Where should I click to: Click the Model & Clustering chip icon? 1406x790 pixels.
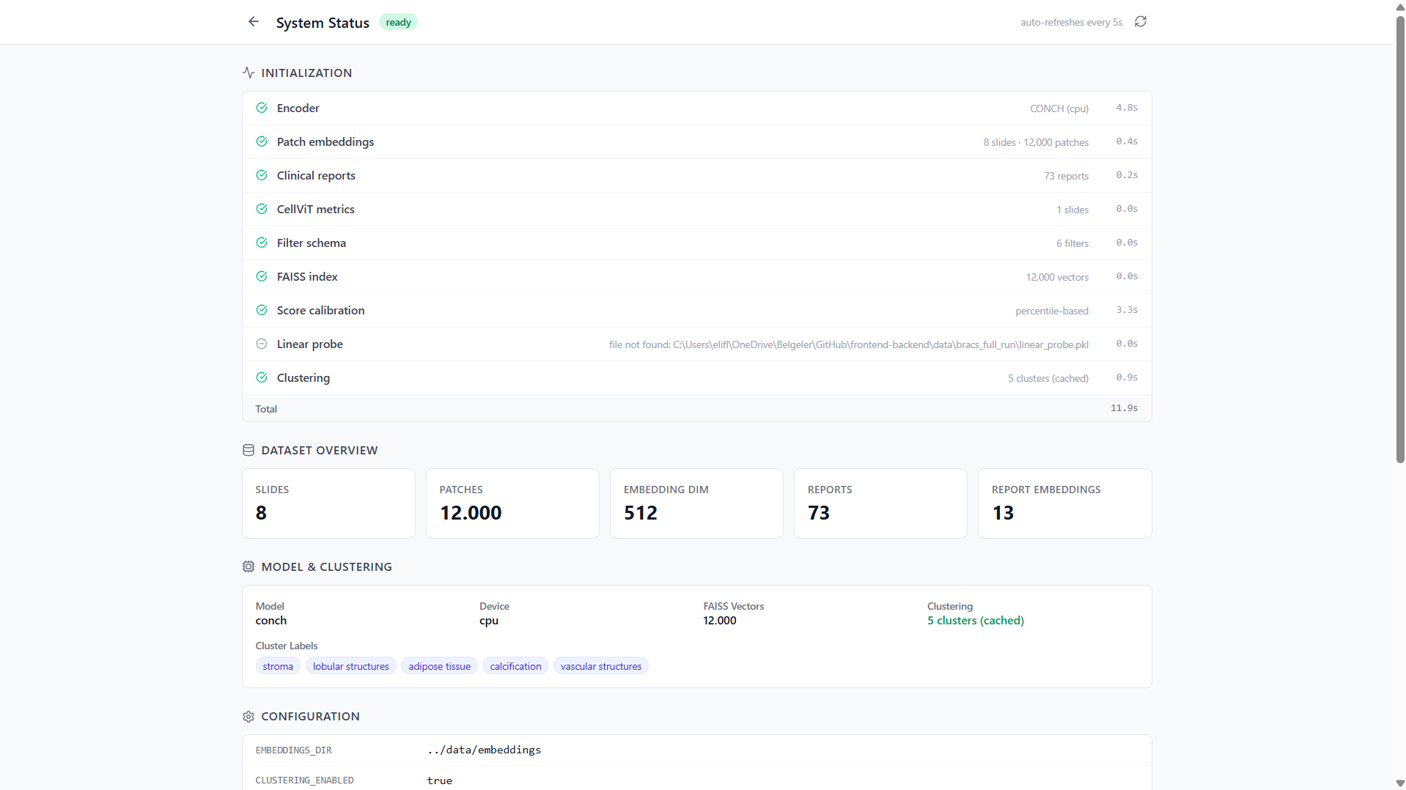[249, 566]
